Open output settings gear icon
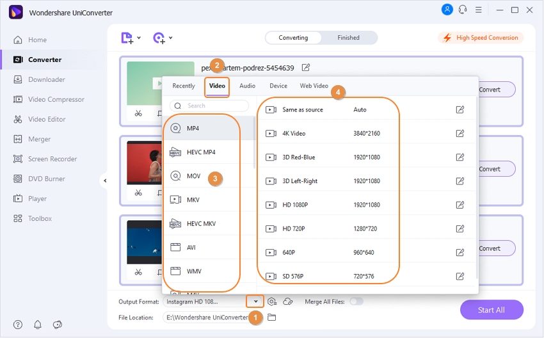The width and height of the screenshot is (544, 338). click(x=272, y=302)
